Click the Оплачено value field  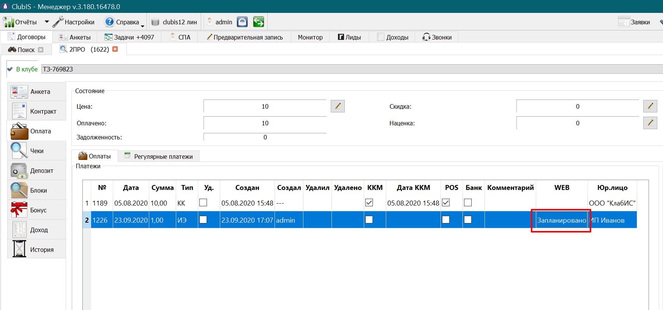[x=265, y=123]
